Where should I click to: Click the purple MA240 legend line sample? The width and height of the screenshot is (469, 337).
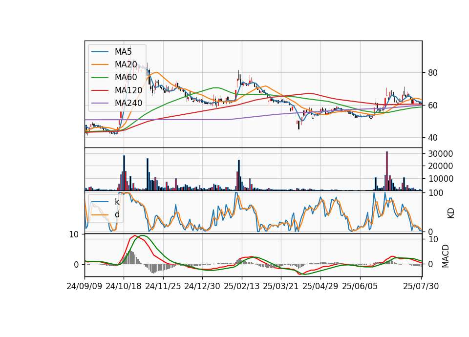coord(100,103)
